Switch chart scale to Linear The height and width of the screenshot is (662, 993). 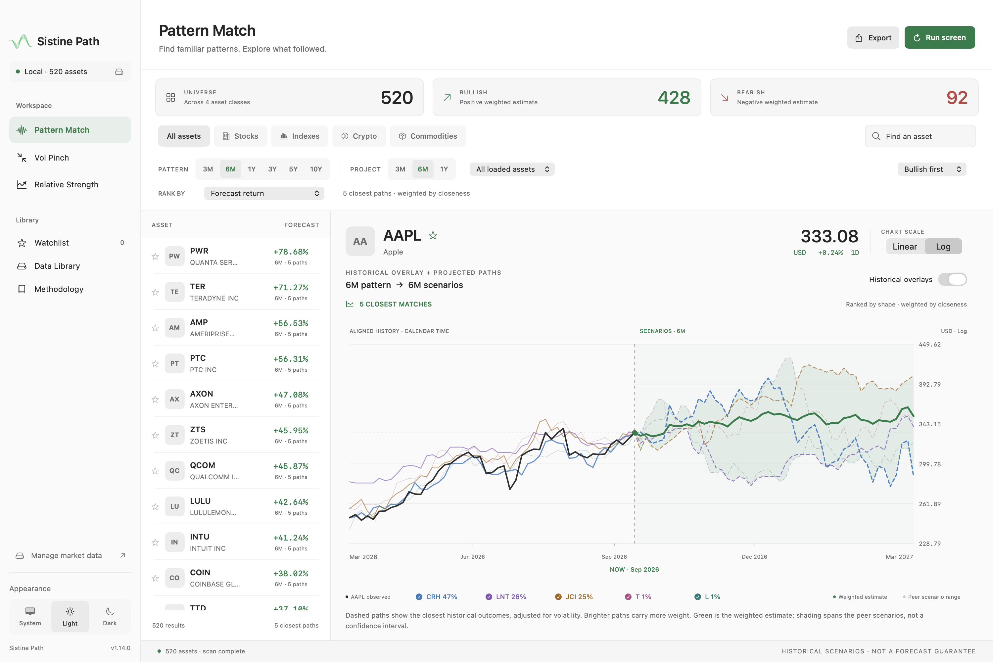point(905,247)
